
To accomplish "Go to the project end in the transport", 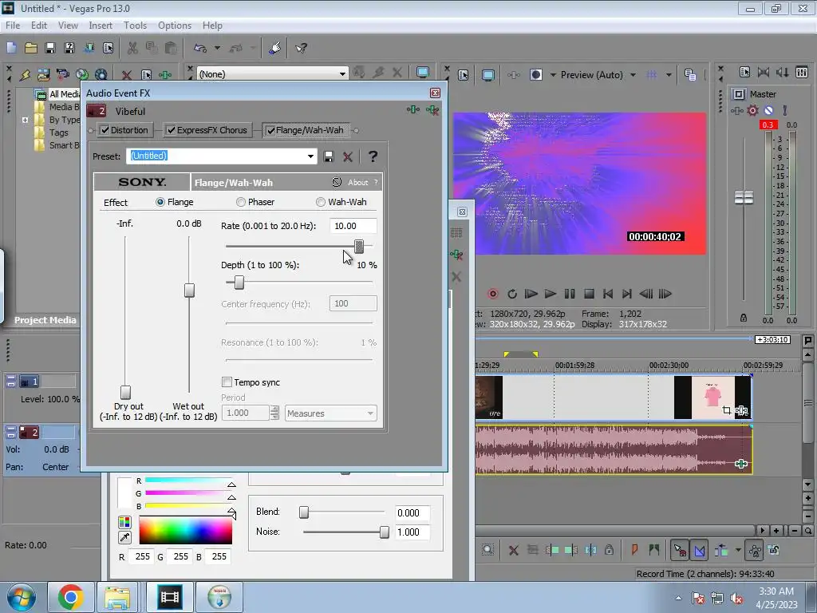I will [x=627, y=294].
